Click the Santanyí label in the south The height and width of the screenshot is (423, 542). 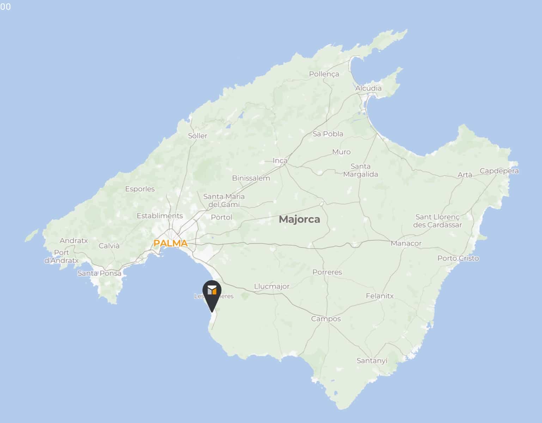372,361
